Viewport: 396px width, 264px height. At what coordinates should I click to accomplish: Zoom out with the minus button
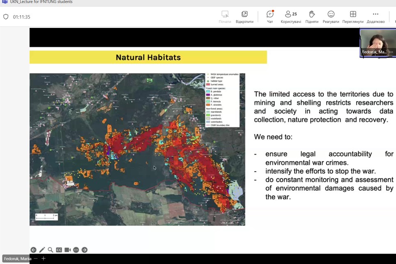point(36,259)
